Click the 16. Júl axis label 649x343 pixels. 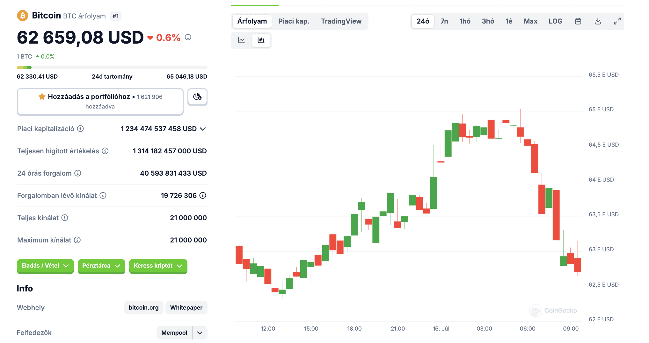click(x=441, y=329)
